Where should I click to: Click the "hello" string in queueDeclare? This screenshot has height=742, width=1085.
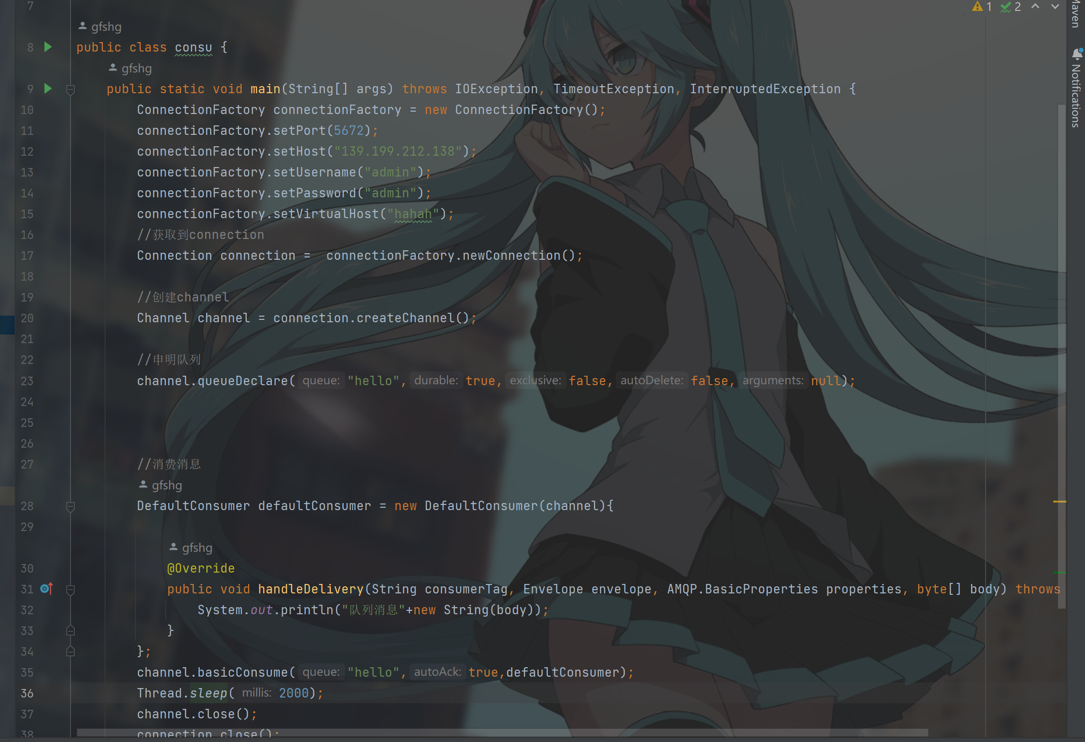pos(374,381)
